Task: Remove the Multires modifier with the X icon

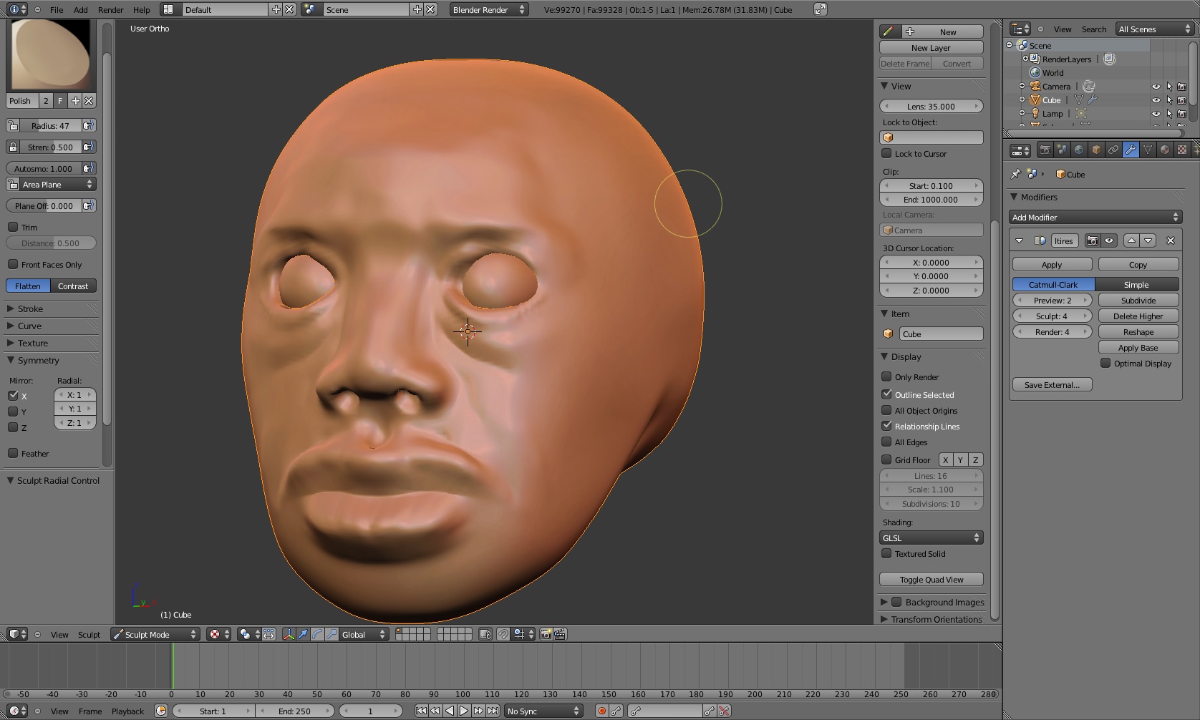Action: (1171, 240)
